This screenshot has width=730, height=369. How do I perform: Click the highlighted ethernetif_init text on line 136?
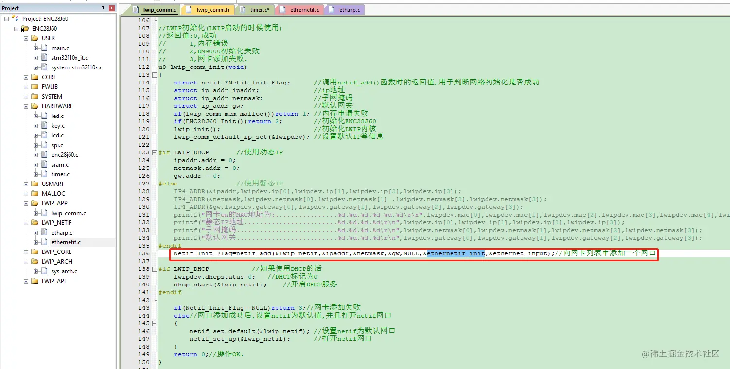click(x=455, y=253)
